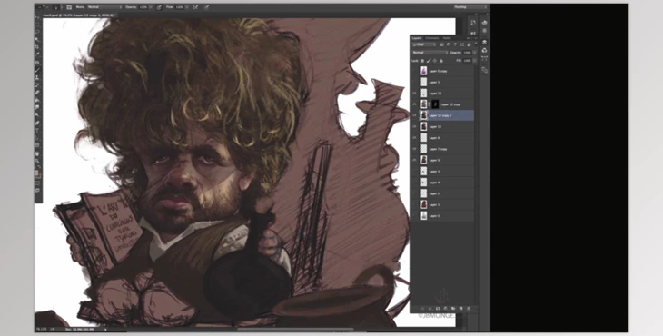Select Layer 9 copy in Layers panel
The image size is (663, 336).
pos(442,71)
